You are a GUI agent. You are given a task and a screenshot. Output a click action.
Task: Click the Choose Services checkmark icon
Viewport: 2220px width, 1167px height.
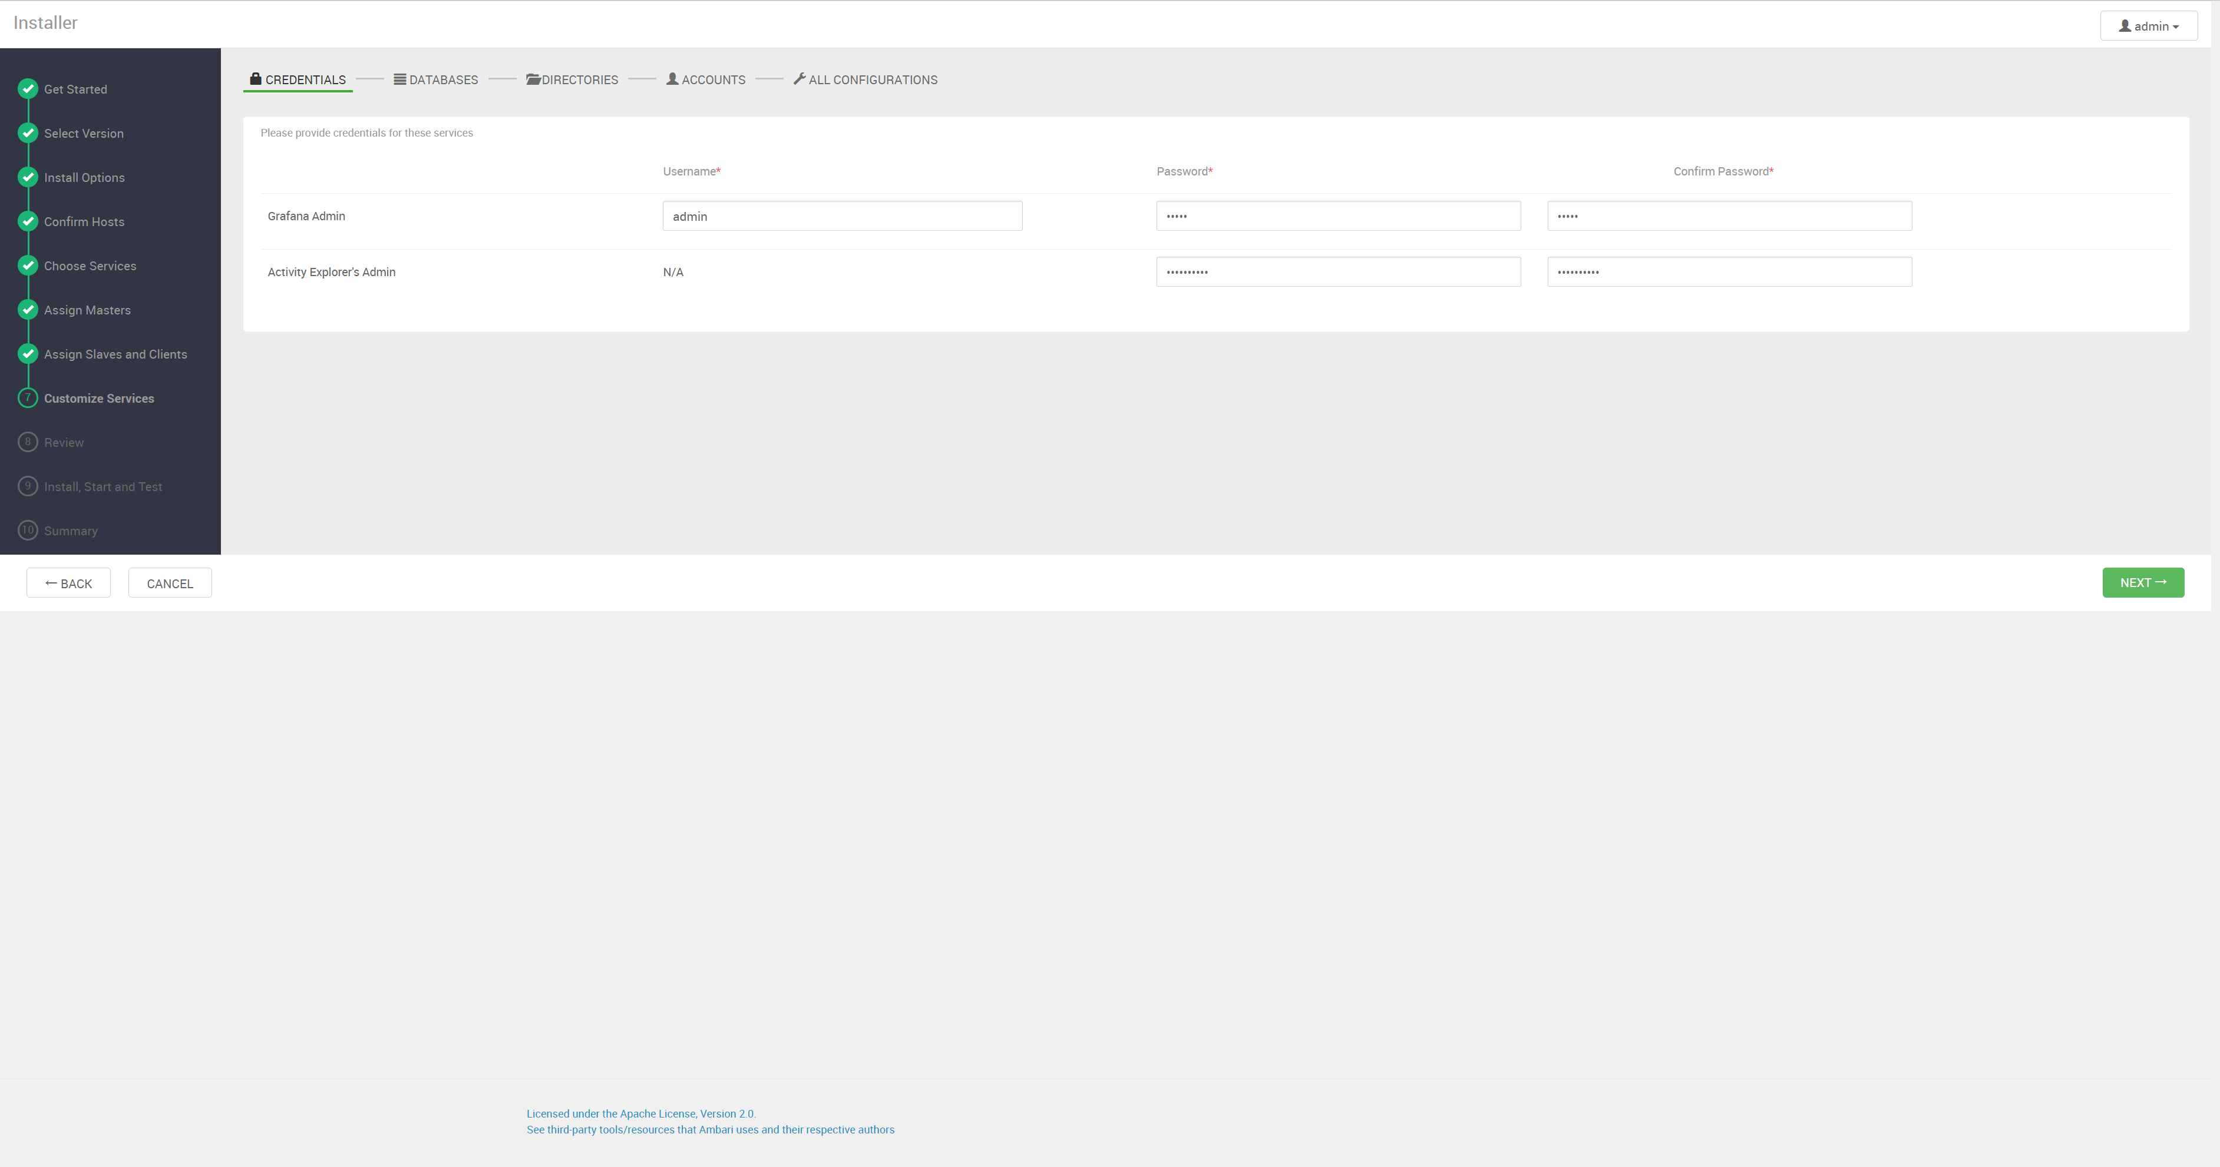click(28, 266)
